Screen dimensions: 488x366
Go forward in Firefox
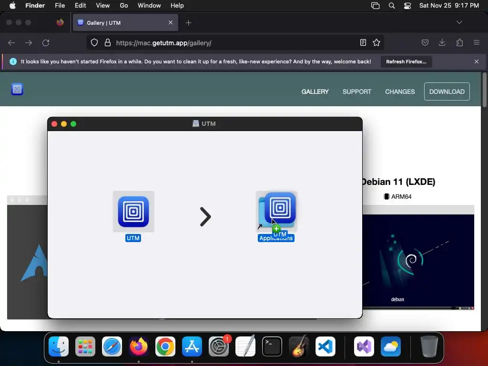[29, 42]
